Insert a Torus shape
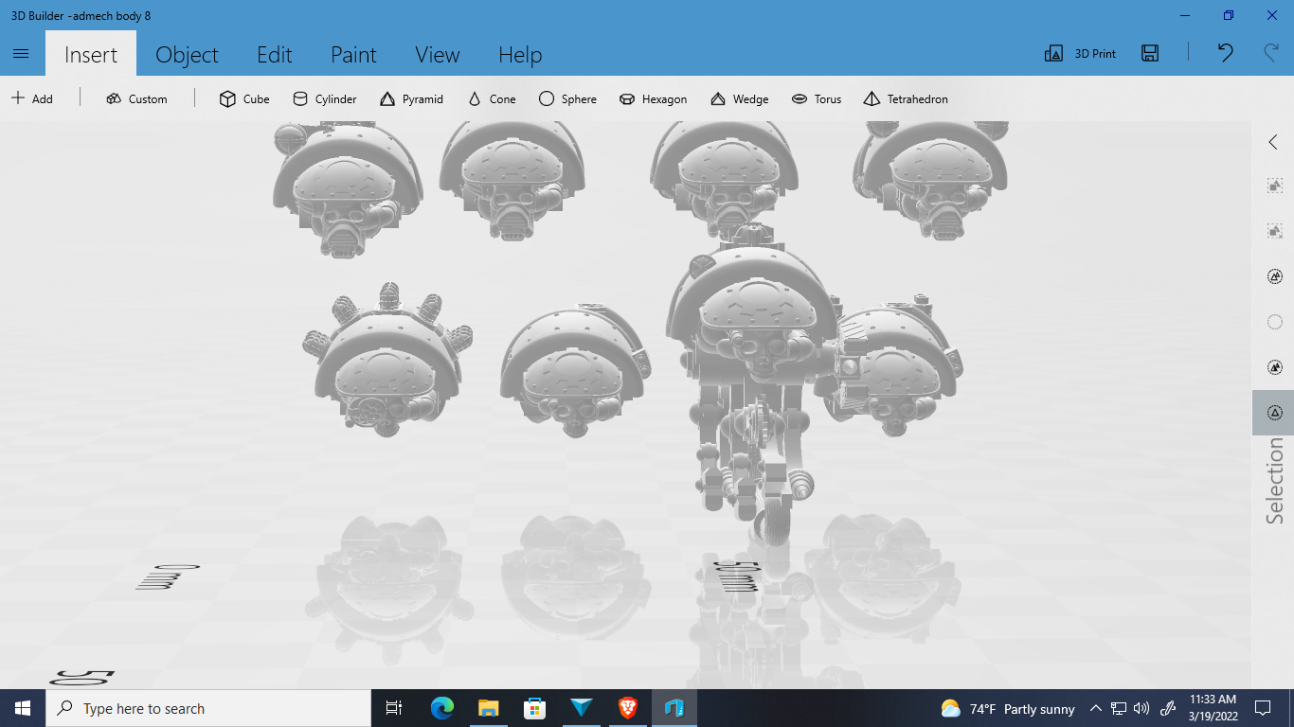The image size is (1294, 727). (817, 98)
